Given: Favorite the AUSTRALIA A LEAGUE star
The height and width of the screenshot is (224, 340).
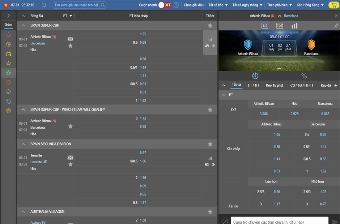Looking at the screenshot, I should coord(210,212).
